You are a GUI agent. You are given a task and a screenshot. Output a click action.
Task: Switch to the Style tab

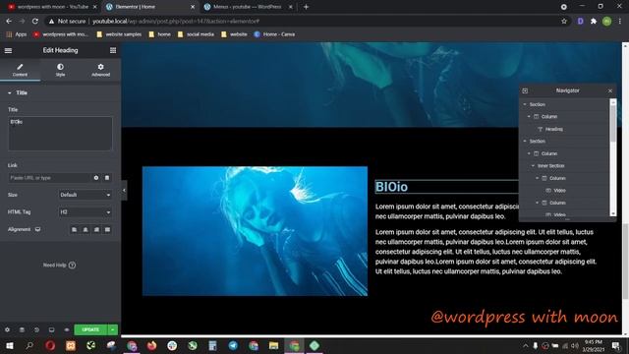tap(60, 70)
